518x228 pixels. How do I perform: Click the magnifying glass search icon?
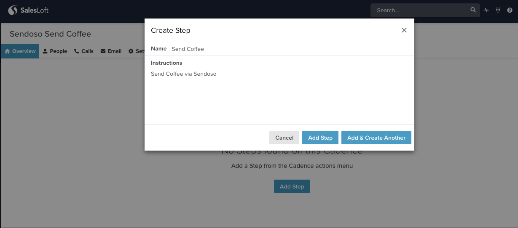tap(473, 10)
